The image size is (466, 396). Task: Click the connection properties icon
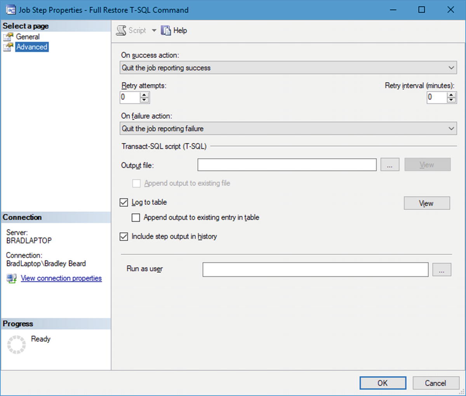[x=11, y=278]
